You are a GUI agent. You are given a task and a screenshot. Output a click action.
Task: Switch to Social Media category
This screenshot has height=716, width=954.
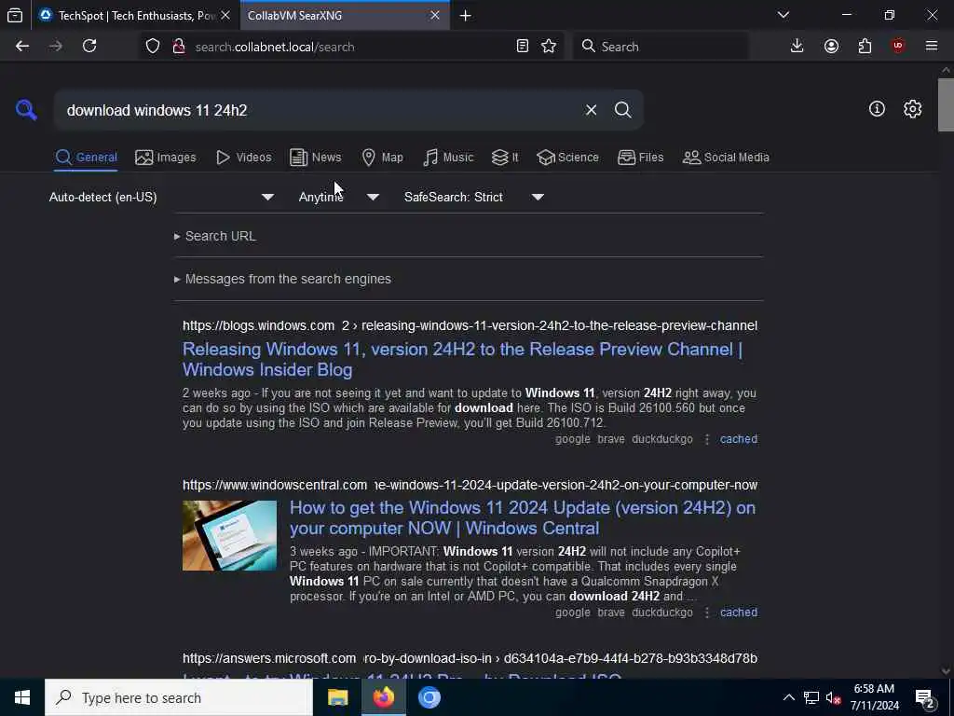(x=726, y=157)
